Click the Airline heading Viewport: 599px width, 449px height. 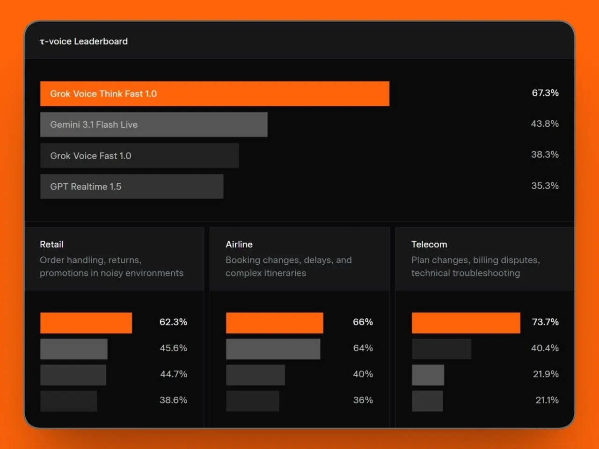point(239,244)
